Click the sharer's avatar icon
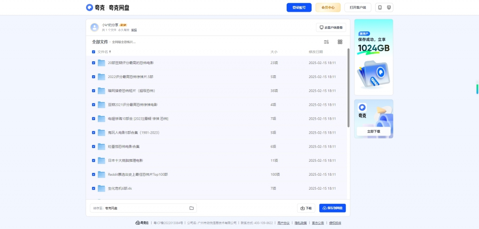Viewport: 479px width, 229px height. tap(94, 27)
